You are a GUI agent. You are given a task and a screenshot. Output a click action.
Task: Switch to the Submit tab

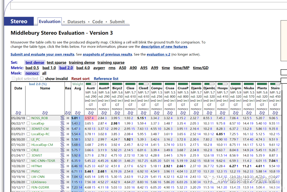tap(117, 22)
